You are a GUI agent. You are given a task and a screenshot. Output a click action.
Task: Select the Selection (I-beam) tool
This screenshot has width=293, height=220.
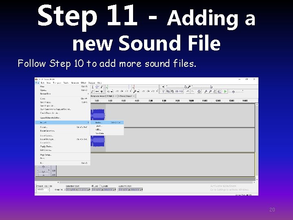pos(93,87)
